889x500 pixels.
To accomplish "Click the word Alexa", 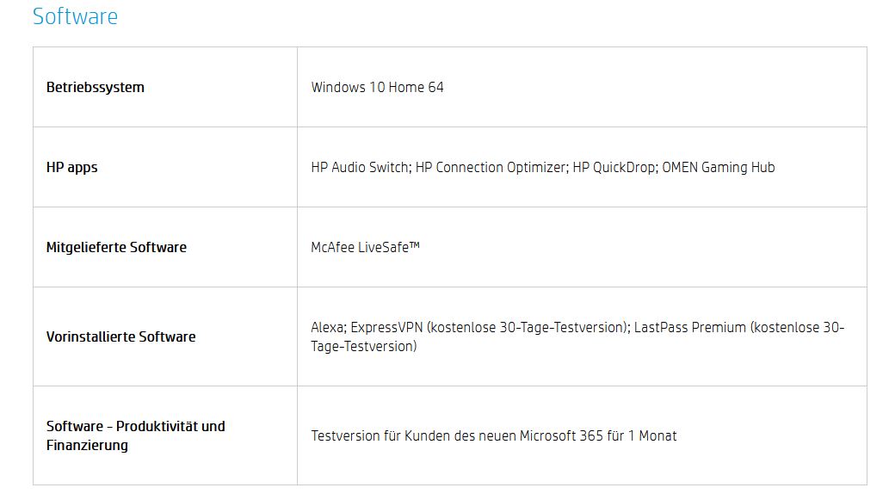I will [327, 327].
